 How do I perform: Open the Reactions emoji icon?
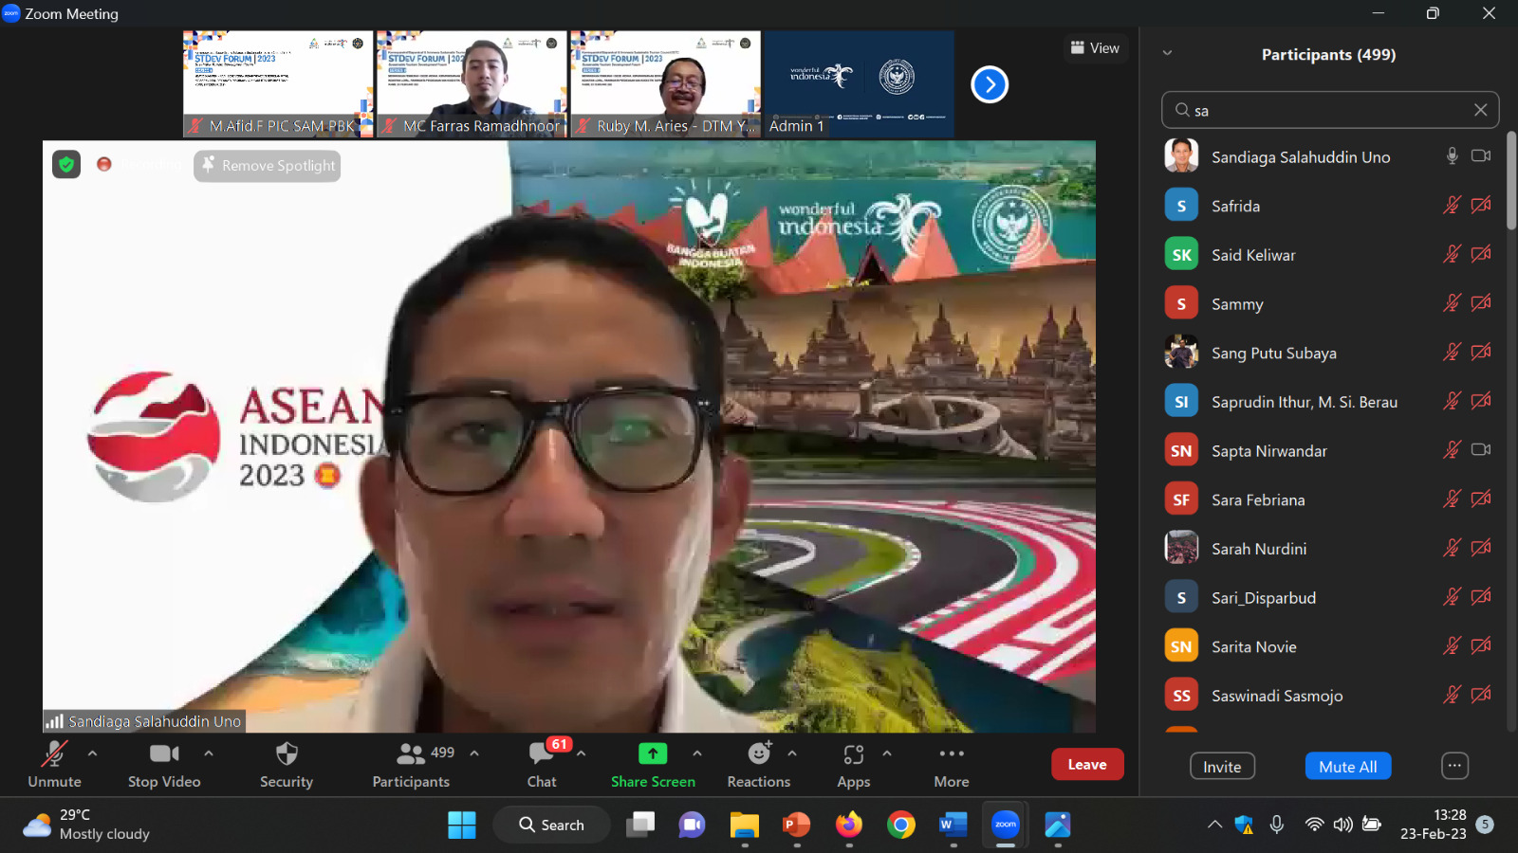coord(759,754)
